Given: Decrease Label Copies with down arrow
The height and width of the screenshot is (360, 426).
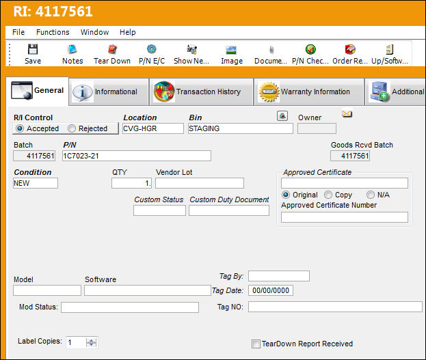Looking at the screenshot, I should tap(92, 345).
